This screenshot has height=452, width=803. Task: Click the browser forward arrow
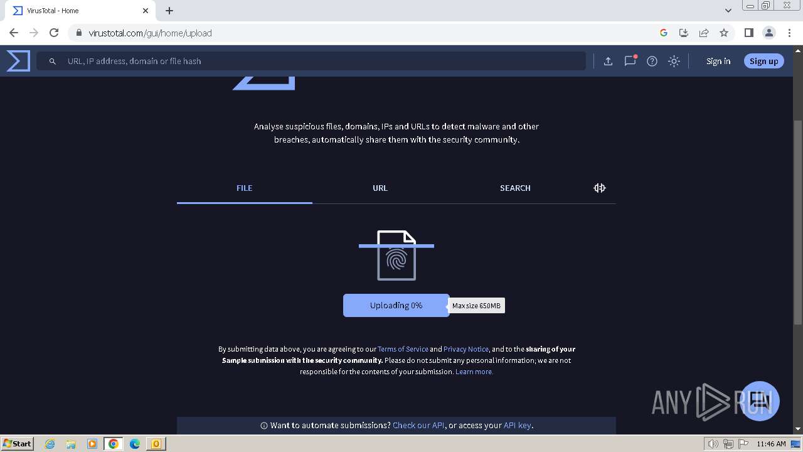click(x=34, y=33)
